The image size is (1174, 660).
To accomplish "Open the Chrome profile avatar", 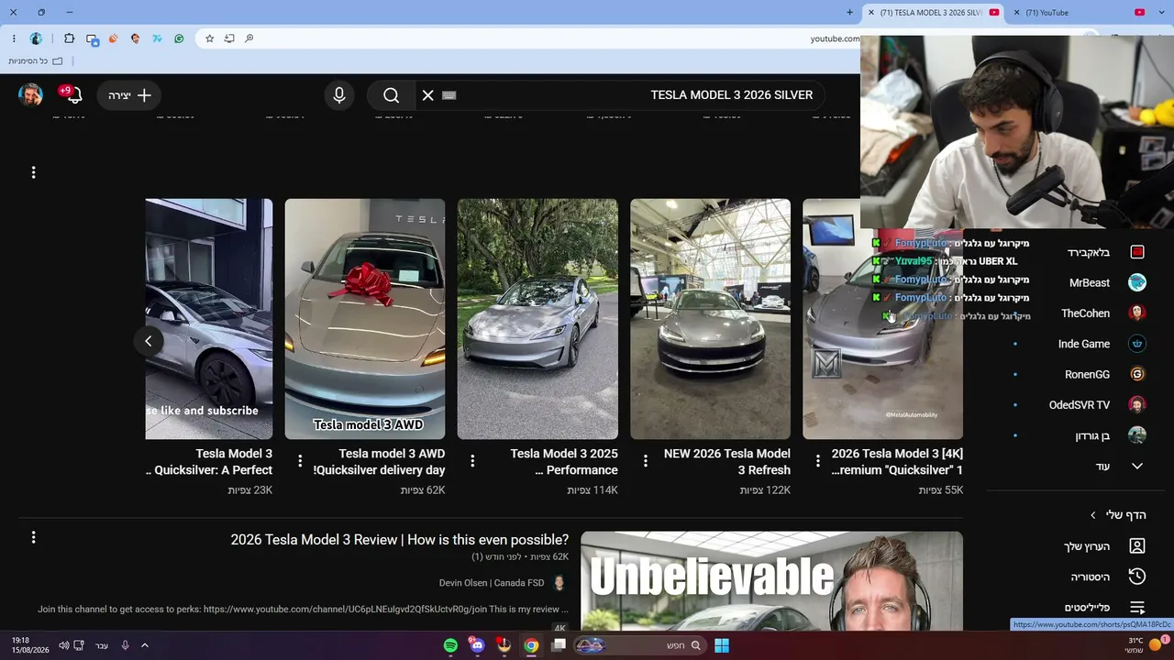I will click(x=36, y=38).
